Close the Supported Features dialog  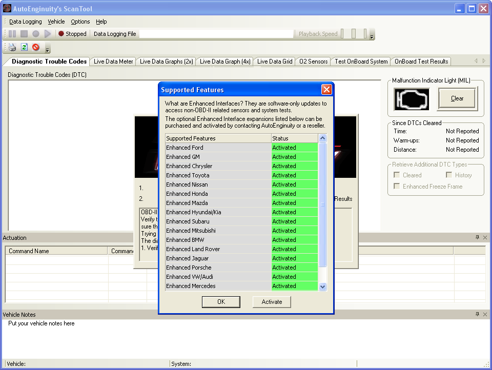point(326,90)
